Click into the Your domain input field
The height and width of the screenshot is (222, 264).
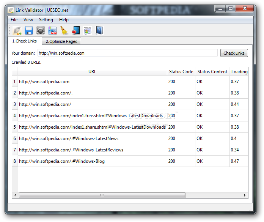127,53
